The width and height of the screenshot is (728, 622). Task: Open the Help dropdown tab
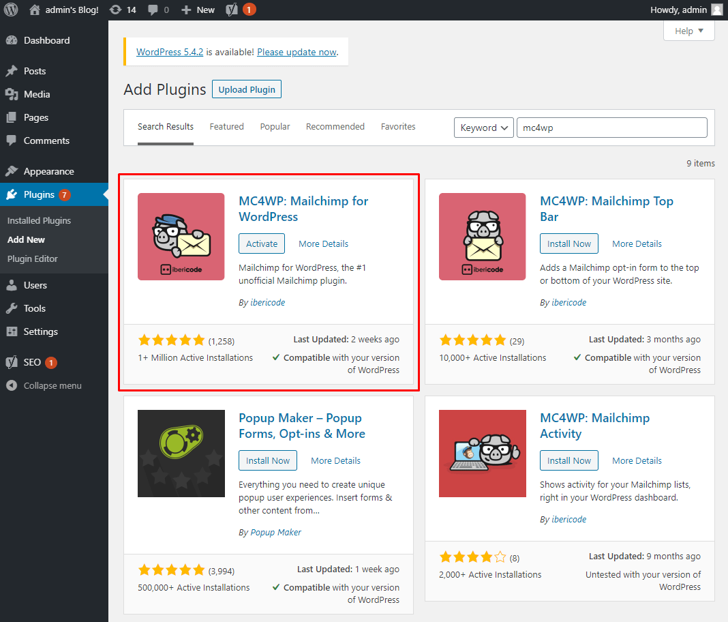[689, 31]
